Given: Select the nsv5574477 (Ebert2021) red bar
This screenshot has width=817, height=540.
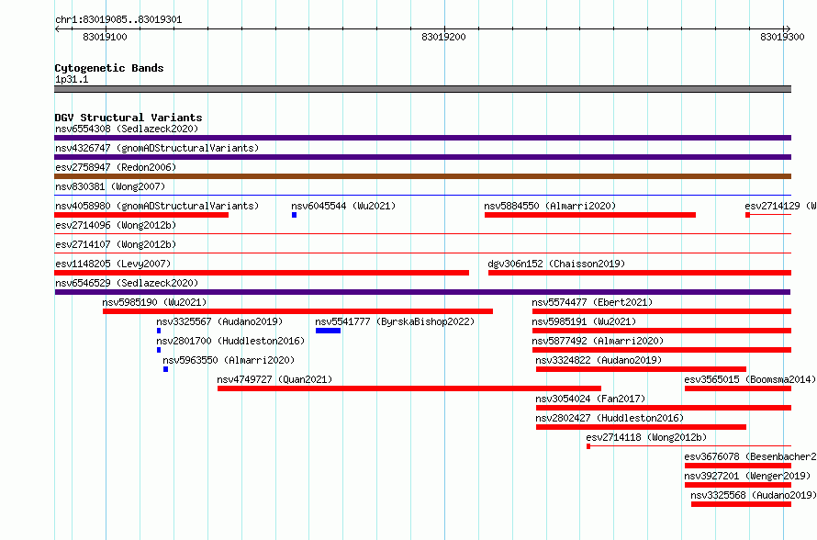Looking at the screenshot, I should point(662,311).
